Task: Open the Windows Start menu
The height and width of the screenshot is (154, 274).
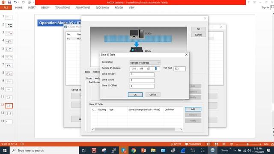Action: click(5, 150)
